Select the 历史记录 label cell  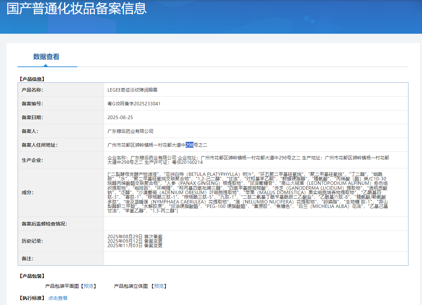pyautogui.click(x=61, y=241)
